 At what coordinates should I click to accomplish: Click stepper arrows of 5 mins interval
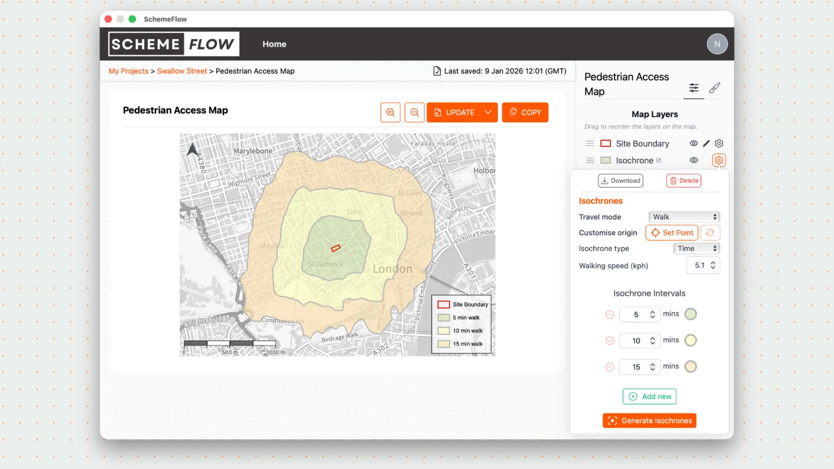[x=653, y=315]
